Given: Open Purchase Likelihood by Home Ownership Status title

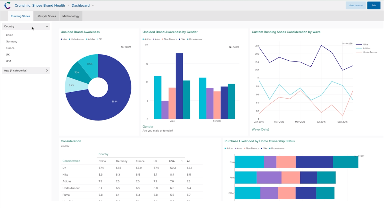Looking at the screenshot, I should [259, 141].
